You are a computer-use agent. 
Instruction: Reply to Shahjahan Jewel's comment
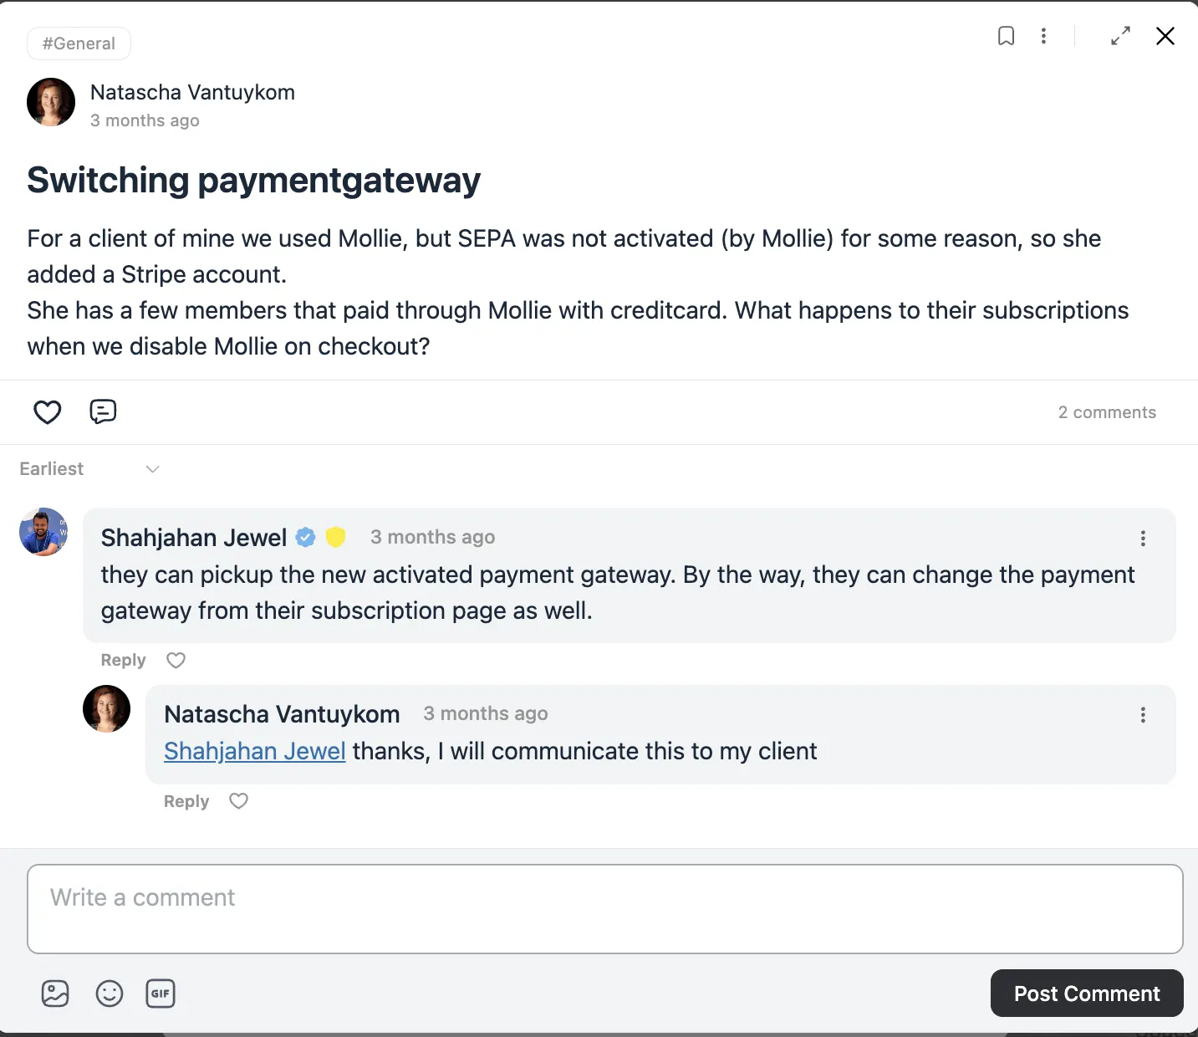point(123,661)
